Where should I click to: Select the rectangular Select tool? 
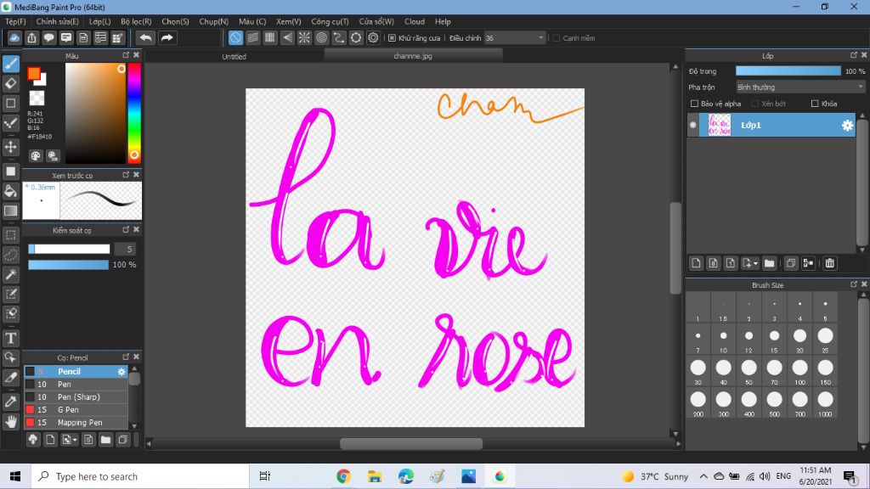[11, 235]
